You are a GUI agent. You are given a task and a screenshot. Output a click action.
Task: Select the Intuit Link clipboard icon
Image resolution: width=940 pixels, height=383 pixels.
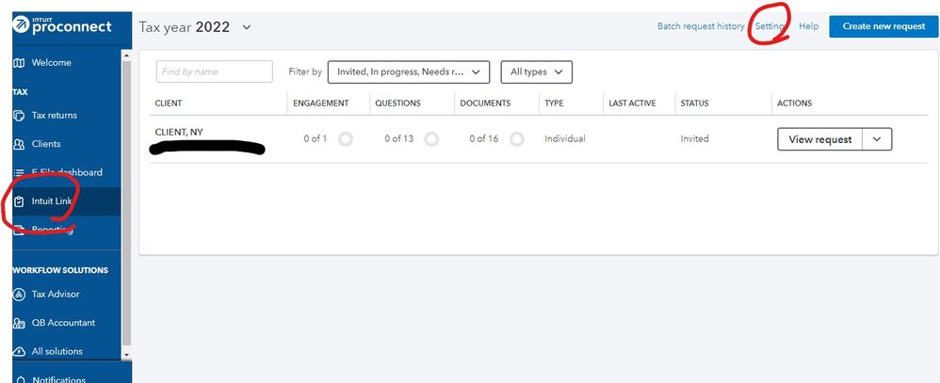tap(18, 201)
